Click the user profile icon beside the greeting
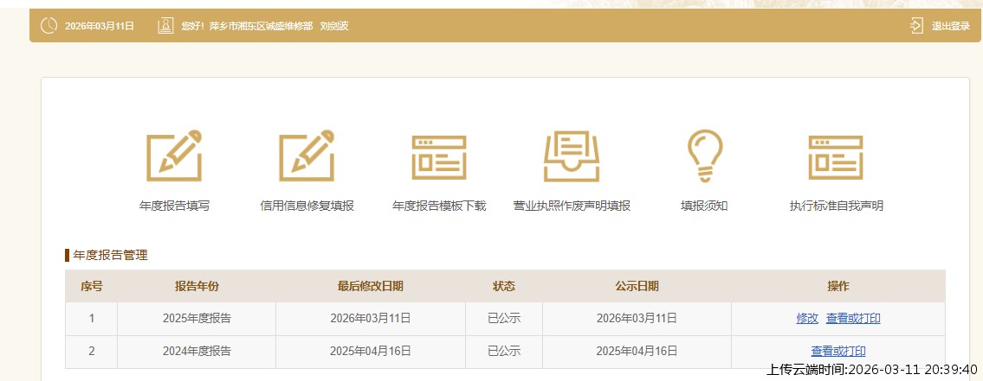 pos(165,26)
